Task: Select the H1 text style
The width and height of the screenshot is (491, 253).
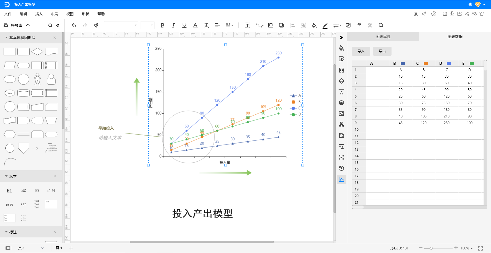Action: pos(9,190)
